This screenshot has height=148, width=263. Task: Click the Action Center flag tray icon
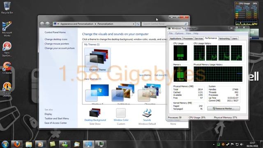coord(232,144)
